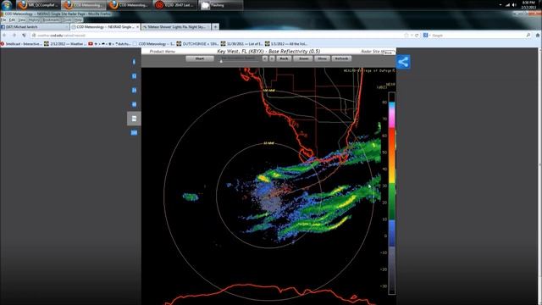Open the History menu
Viewport: 542px width, 305px height.
coord(34,20)
